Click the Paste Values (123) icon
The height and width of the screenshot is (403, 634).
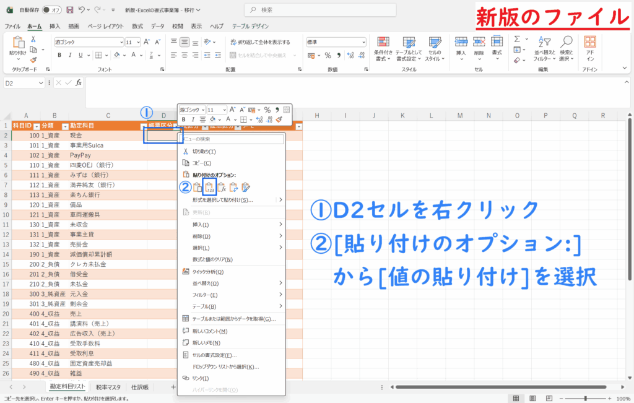click(209, 187)
